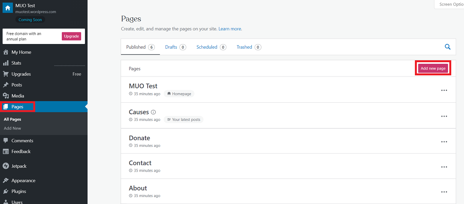Switch to the Trashed tab
464x204 pixels.
[x=244, y=47]
